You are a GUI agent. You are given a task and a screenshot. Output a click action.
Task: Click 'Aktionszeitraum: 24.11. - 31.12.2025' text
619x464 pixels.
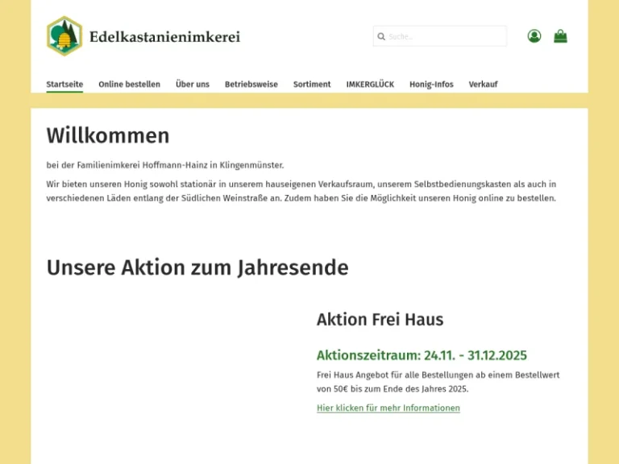(x=422, y=355)
